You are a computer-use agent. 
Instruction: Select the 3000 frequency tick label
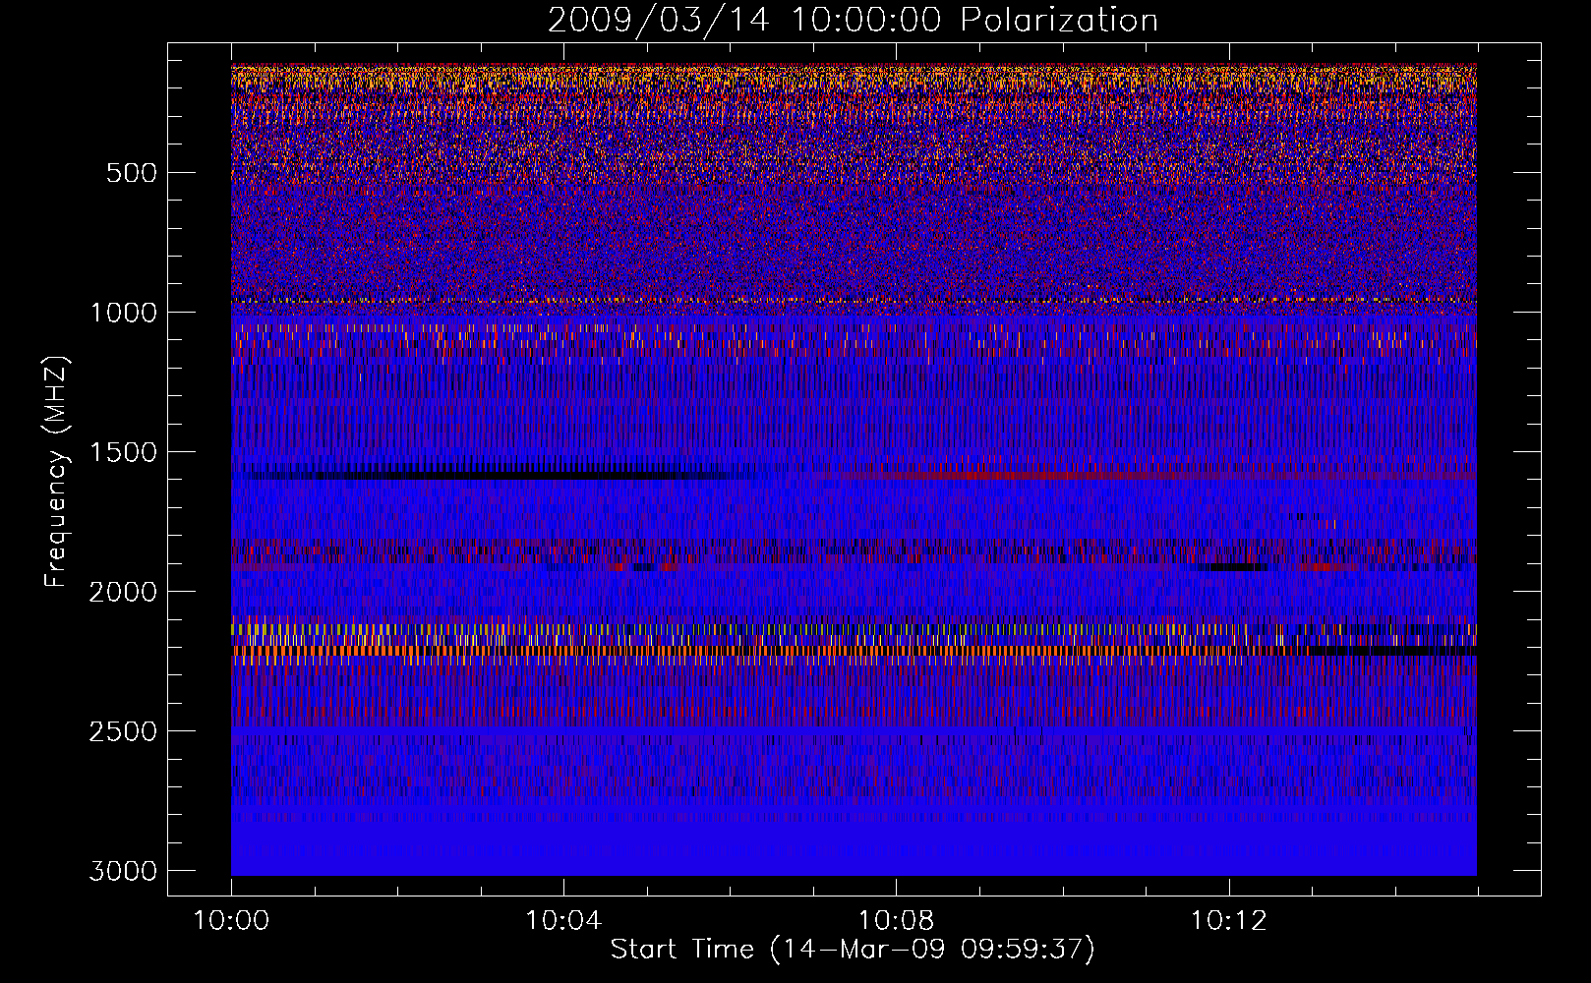click(123, 871)
